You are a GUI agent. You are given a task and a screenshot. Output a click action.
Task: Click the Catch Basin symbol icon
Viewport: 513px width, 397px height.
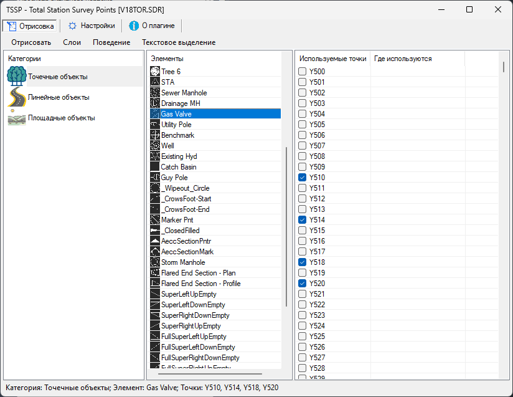155,167
